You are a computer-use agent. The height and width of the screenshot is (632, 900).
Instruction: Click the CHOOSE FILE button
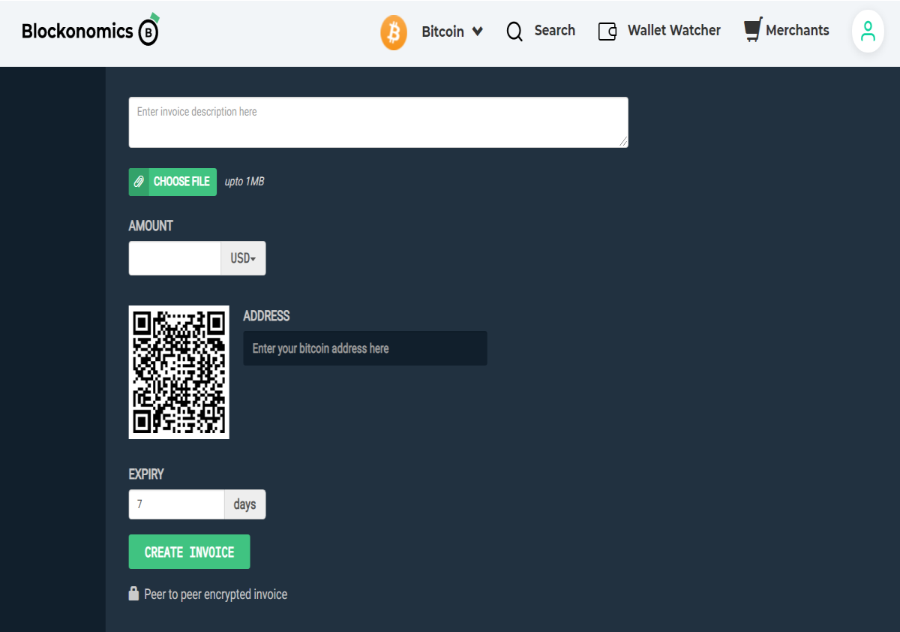coord(172,182)
